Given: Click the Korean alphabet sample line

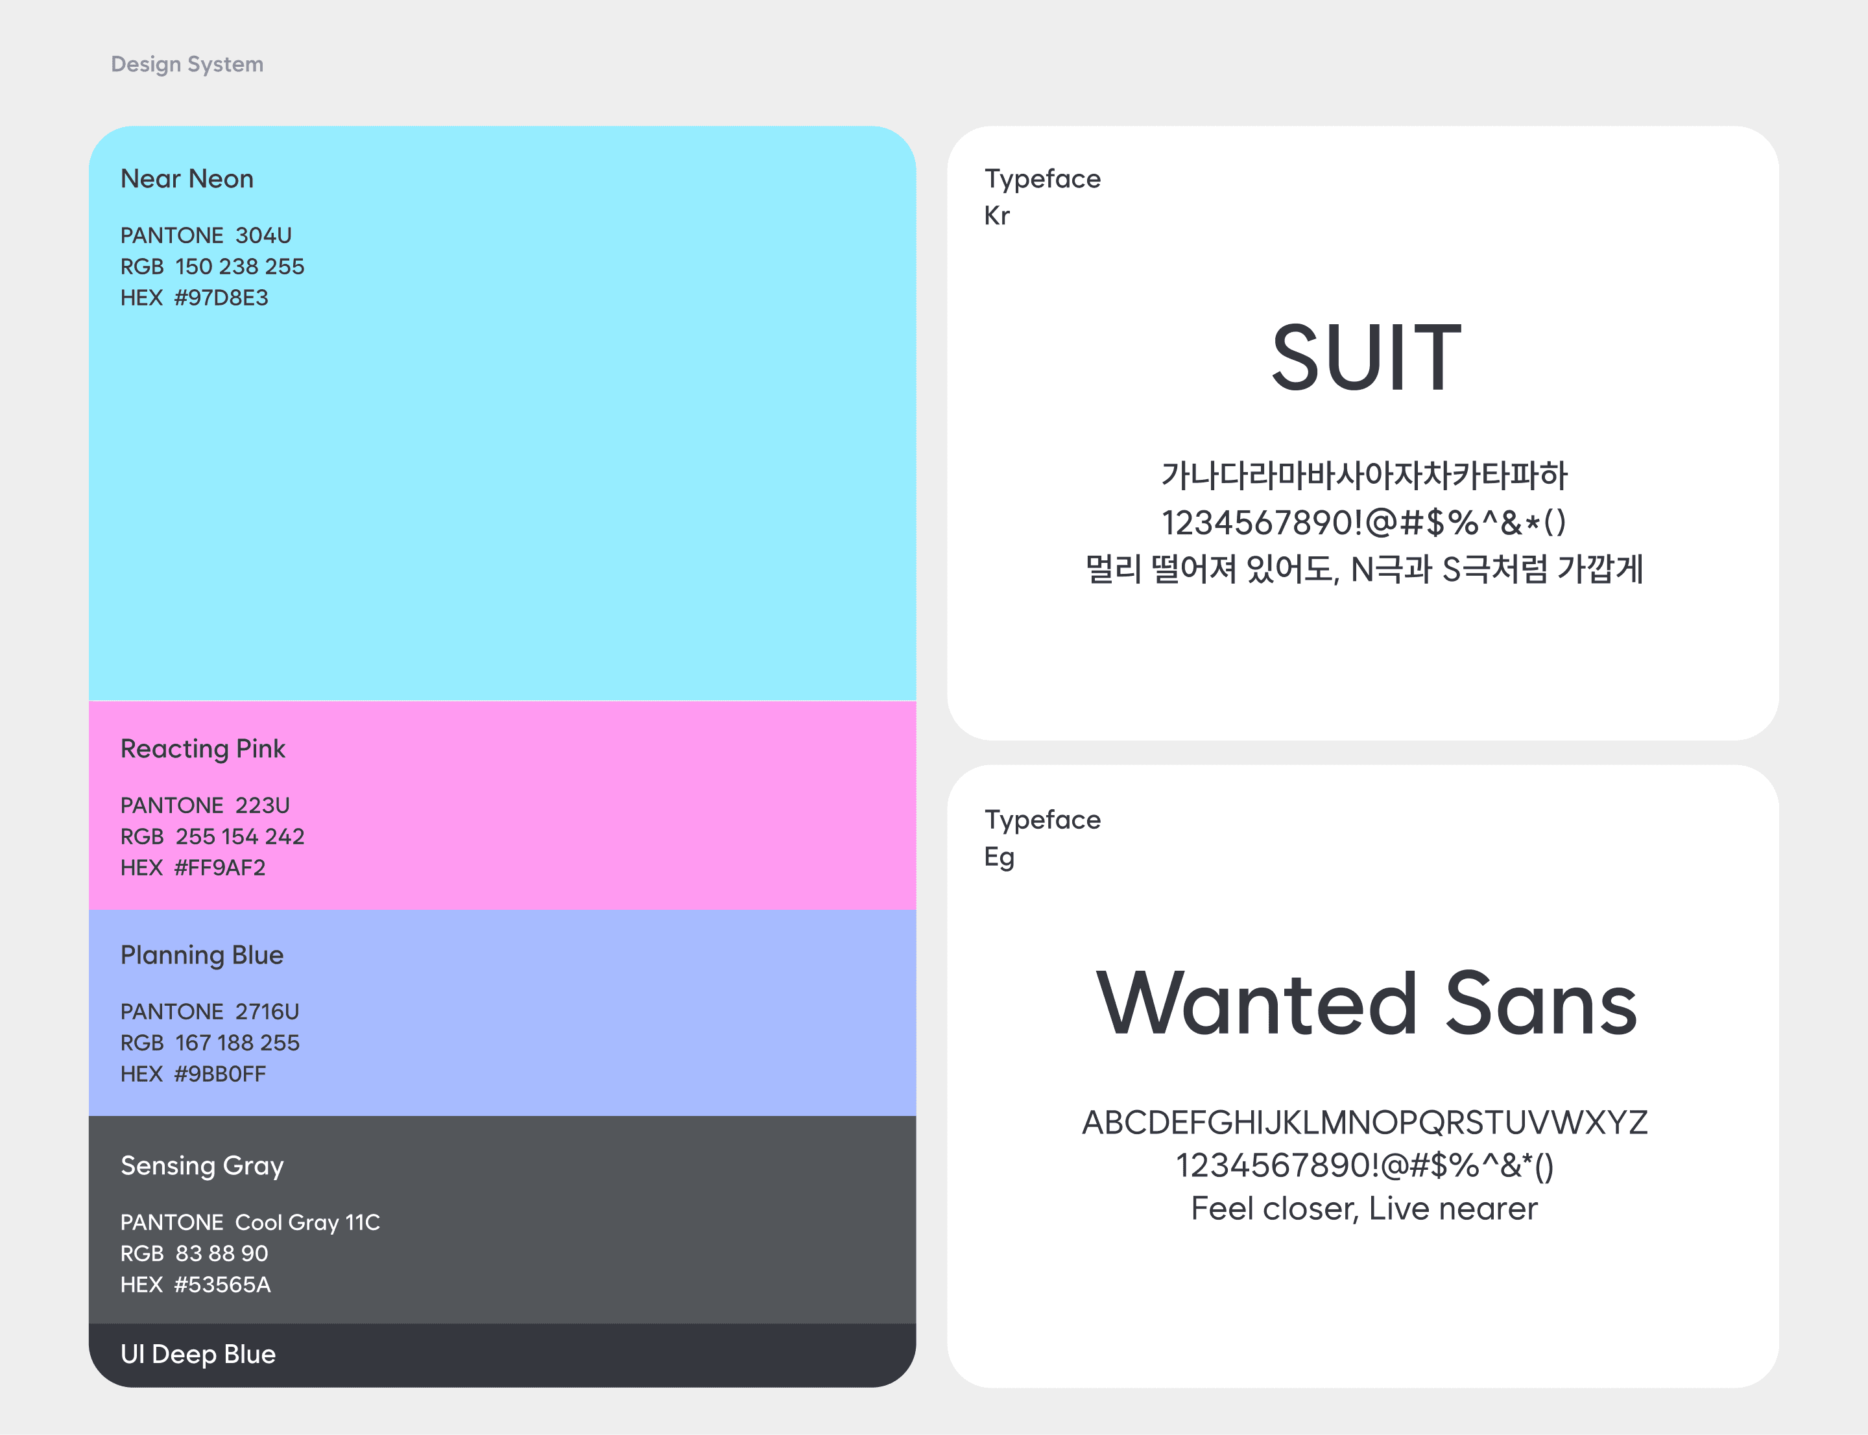Looking at the screenshot, I should coord(1363,476).
